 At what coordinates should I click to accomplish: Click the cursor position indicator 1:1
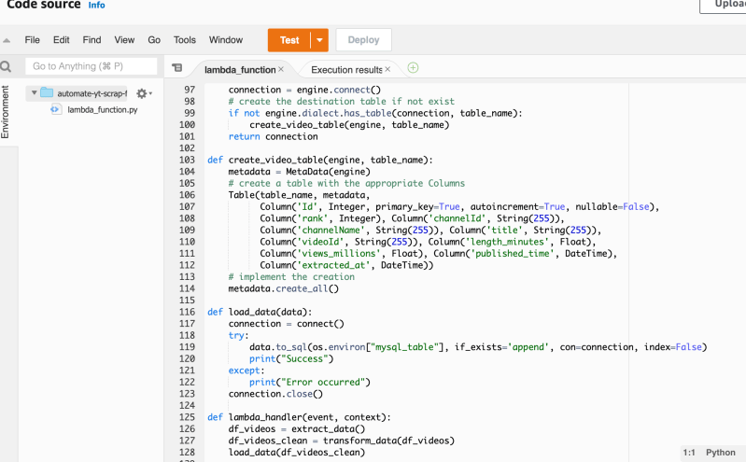coord(689,453)
